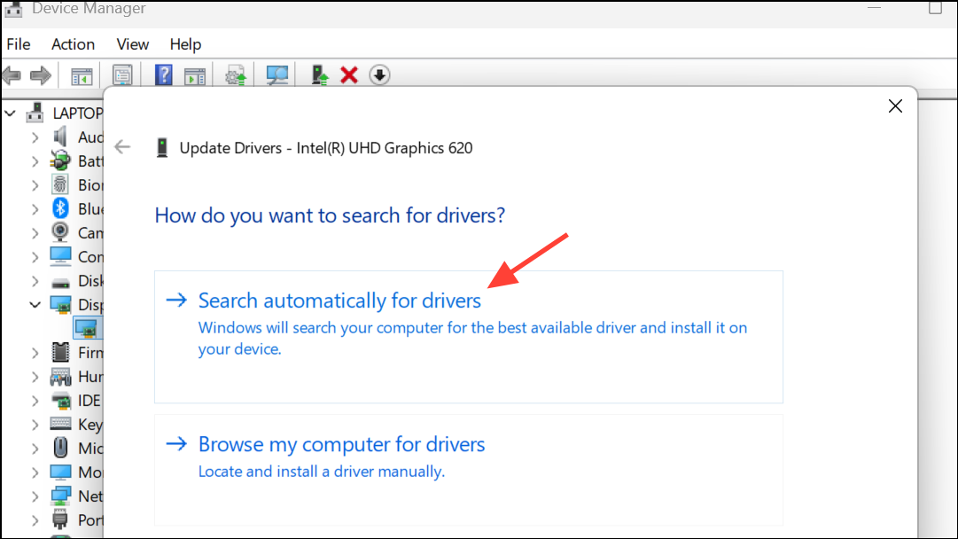
Task: Expand the Audio category chevron
Action: point(35,137)
